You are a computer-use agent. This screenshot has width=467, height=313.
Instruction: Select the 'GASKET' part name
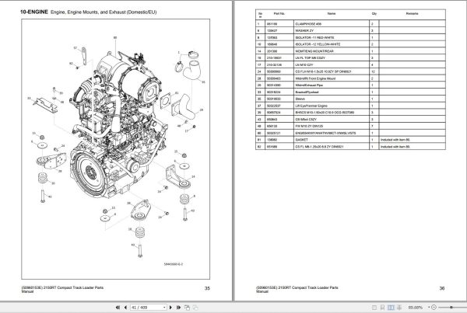click(301, 140)
